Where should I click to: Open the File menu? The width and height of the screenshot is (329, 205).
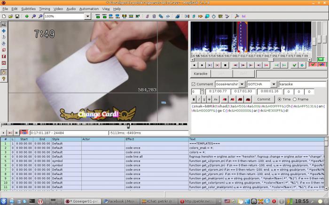[x=5, y=9]
